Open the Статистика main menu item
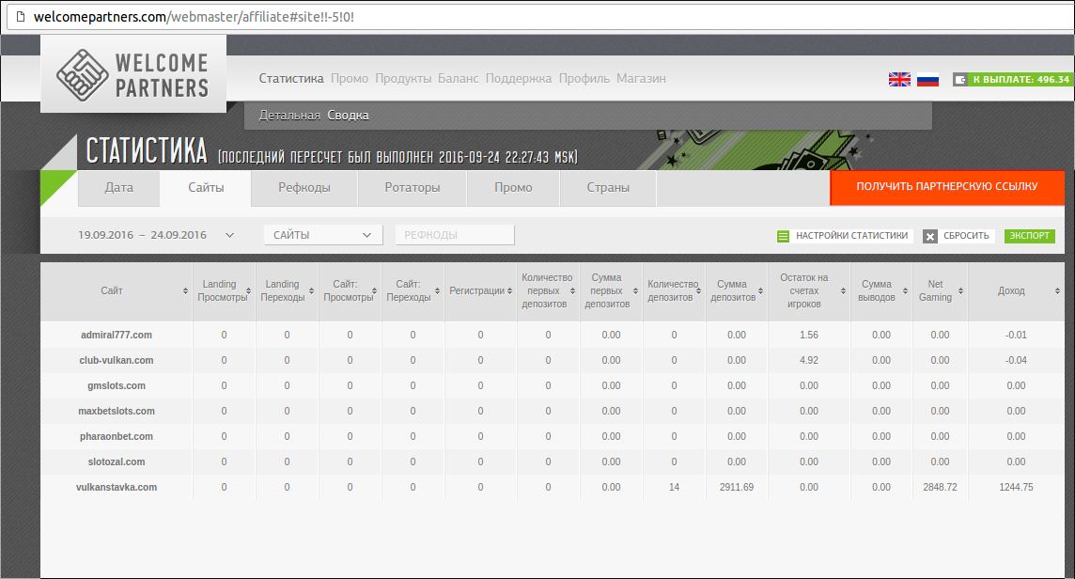 (291, 78)
